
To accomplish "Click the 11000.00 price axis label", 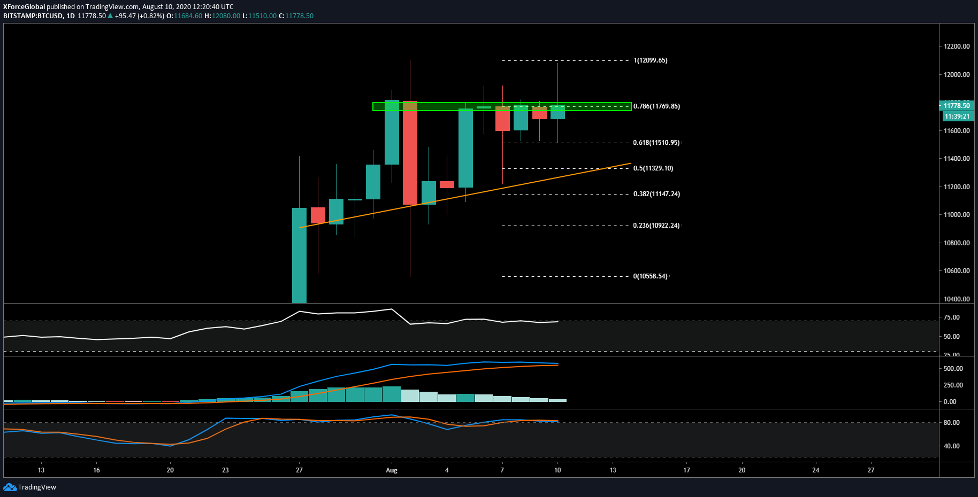I will (x=957, y=215).
